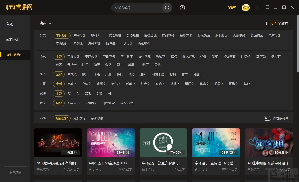Click the 意见反馈 feedback link
299x182 pixels.
15,173
